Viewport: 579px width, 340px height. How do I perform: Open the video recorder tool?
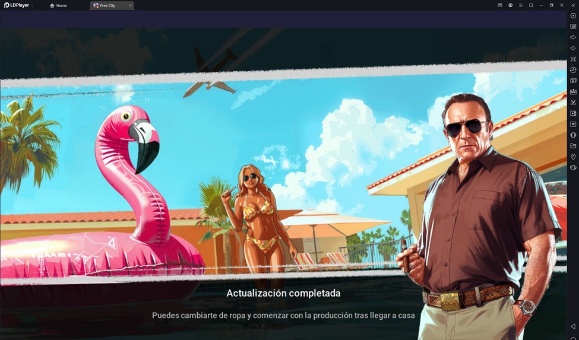[x=573, y=113]
